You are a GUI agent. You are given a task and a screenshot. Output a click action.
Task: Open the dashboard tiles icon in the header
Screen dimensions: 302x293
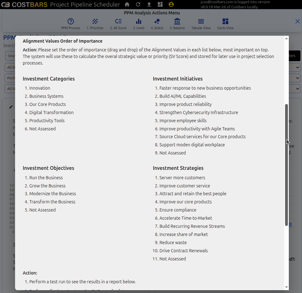[x=160, y=4]
